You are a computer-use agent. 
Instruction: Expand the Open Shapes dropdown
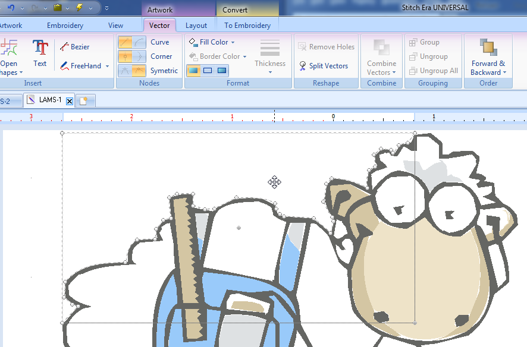click(x=21, y=72)
